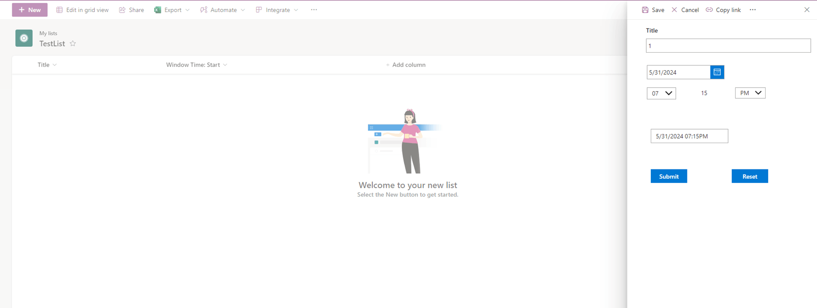Open toolbar more options ellipsis
Image resolution: width=817 pixels, height=308 pixels.
pyautogui.click(x=314, y=10)
